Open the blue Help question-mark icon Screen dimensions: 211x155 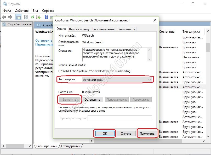(46, 17)
